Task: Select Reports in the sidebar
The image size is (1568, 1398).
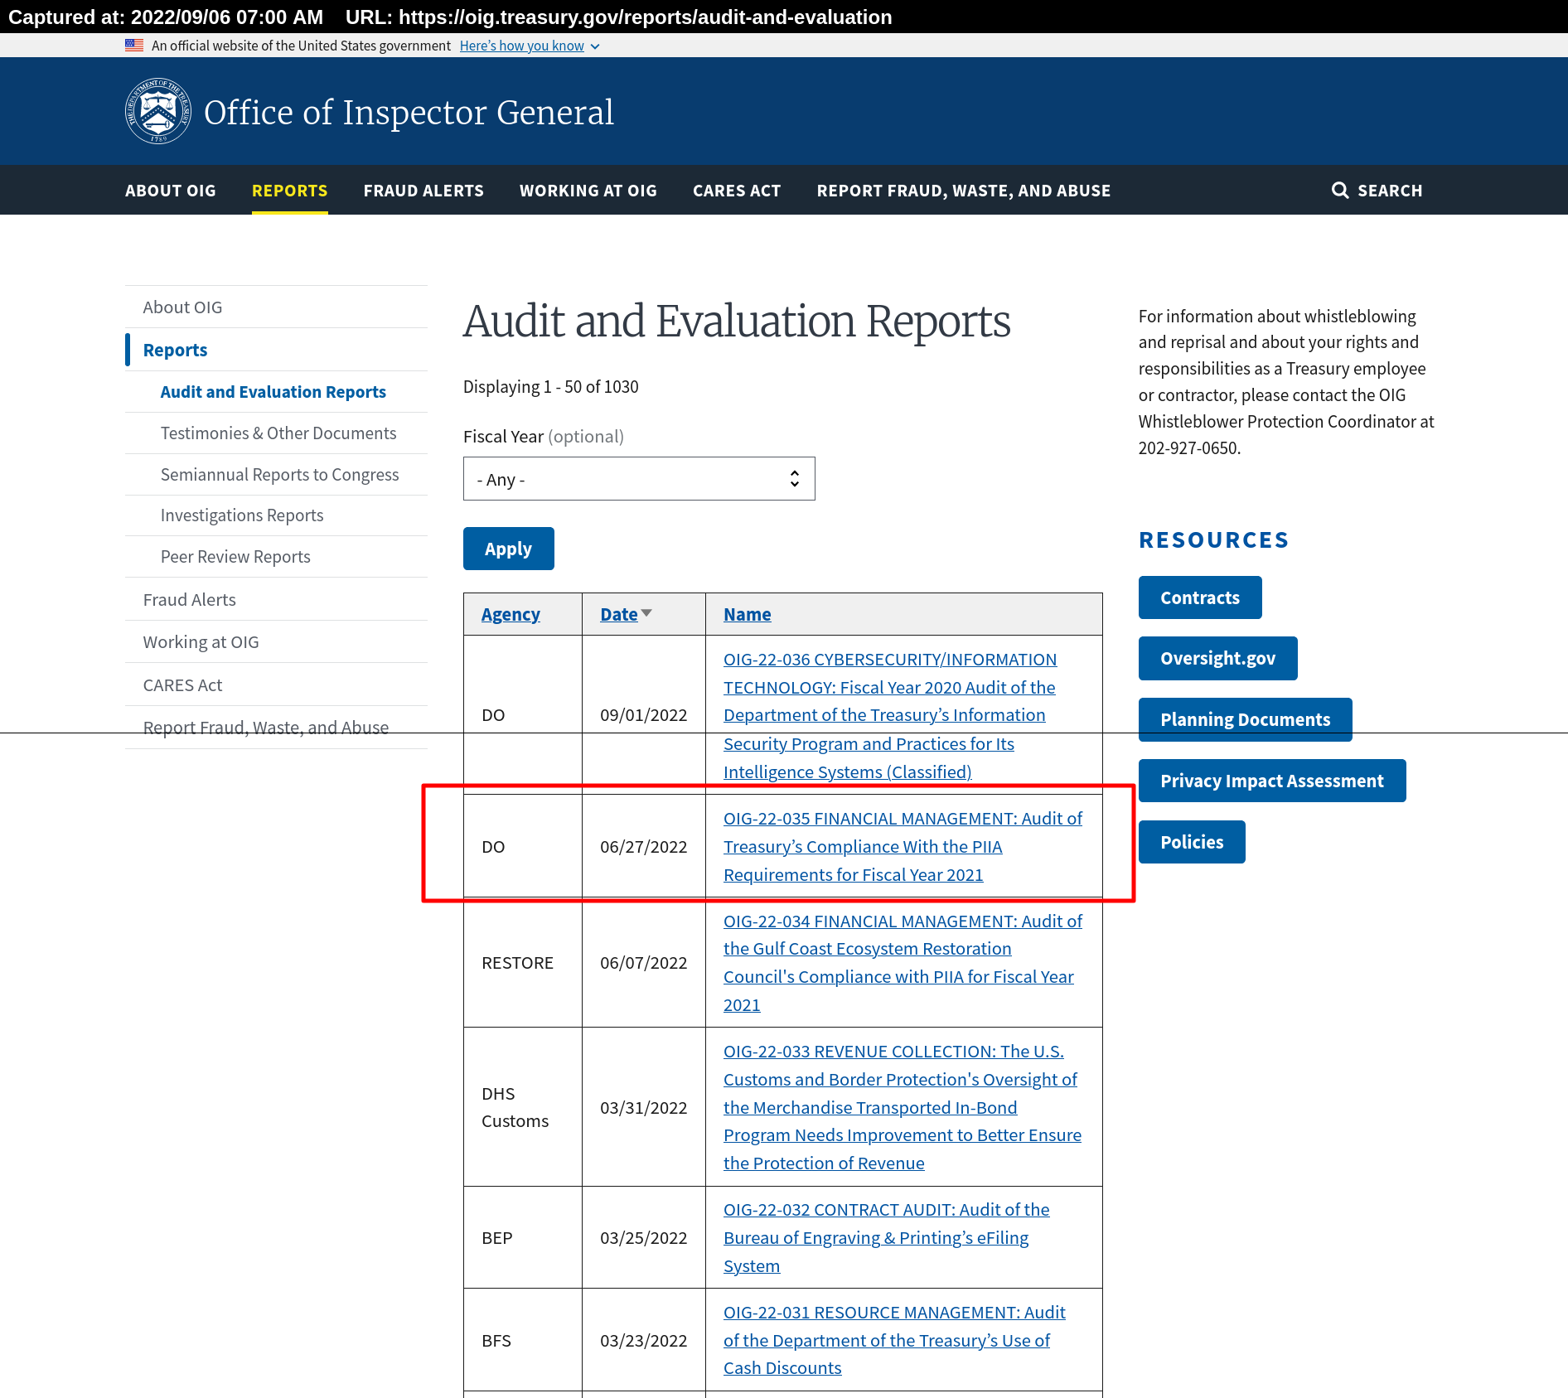Action: [175, 350]
